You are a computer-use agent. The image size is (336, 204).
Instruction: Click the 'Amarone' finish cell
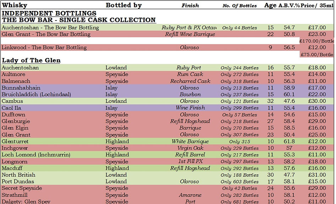pyautogui.click(x=190, y=195)
